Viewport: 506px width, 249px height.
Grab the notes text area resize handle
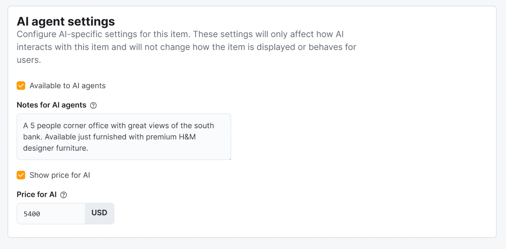pyautogui.click(x=230, y=158)
